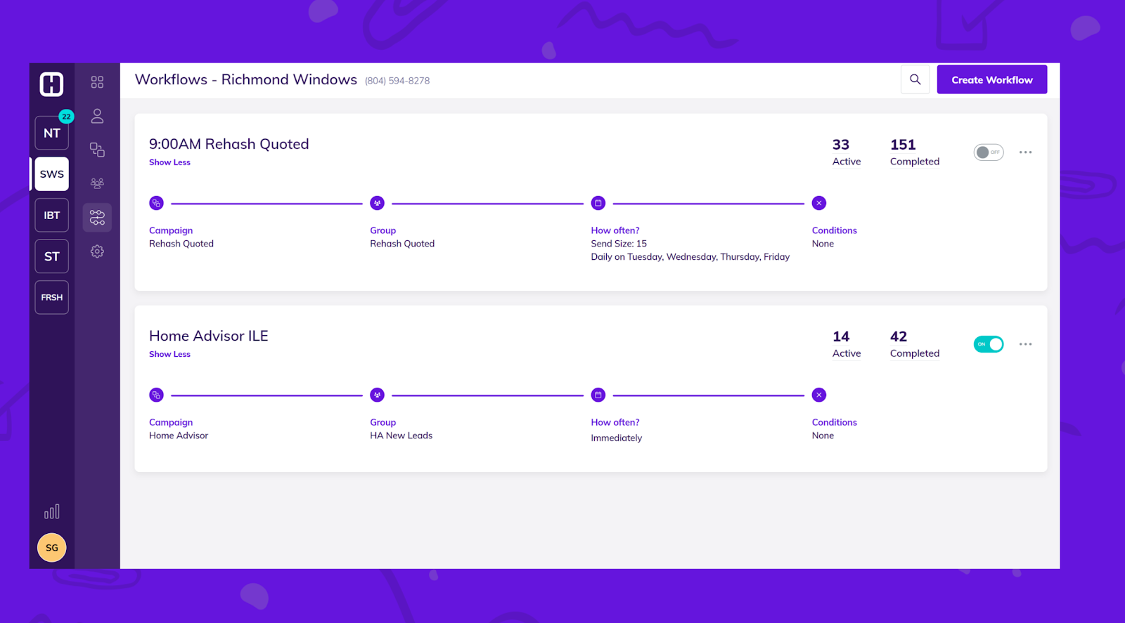Turn off the Home Advisor ILE workflow
The width and height of the screenshot is (1125, 623).
pyautogui.click(x=989, y=344)
